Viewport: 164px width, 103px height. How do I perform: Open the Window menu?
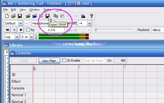(x=34, y=10)
